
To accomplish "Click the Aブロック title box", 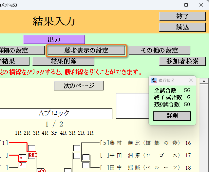I will [x=56, y=114].
